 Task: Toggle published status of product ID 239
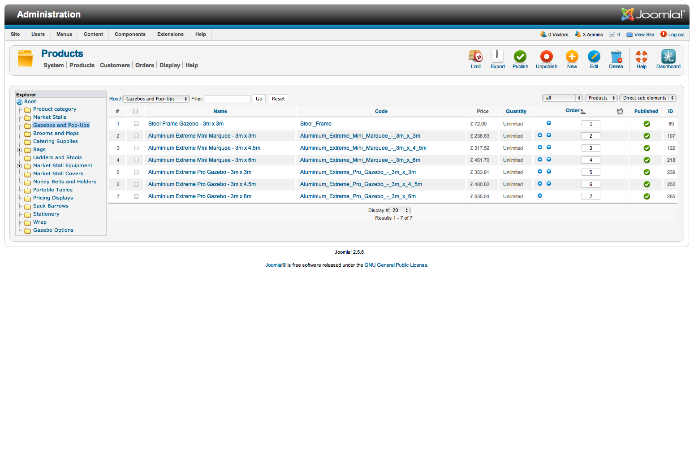(x=647, y=172)
